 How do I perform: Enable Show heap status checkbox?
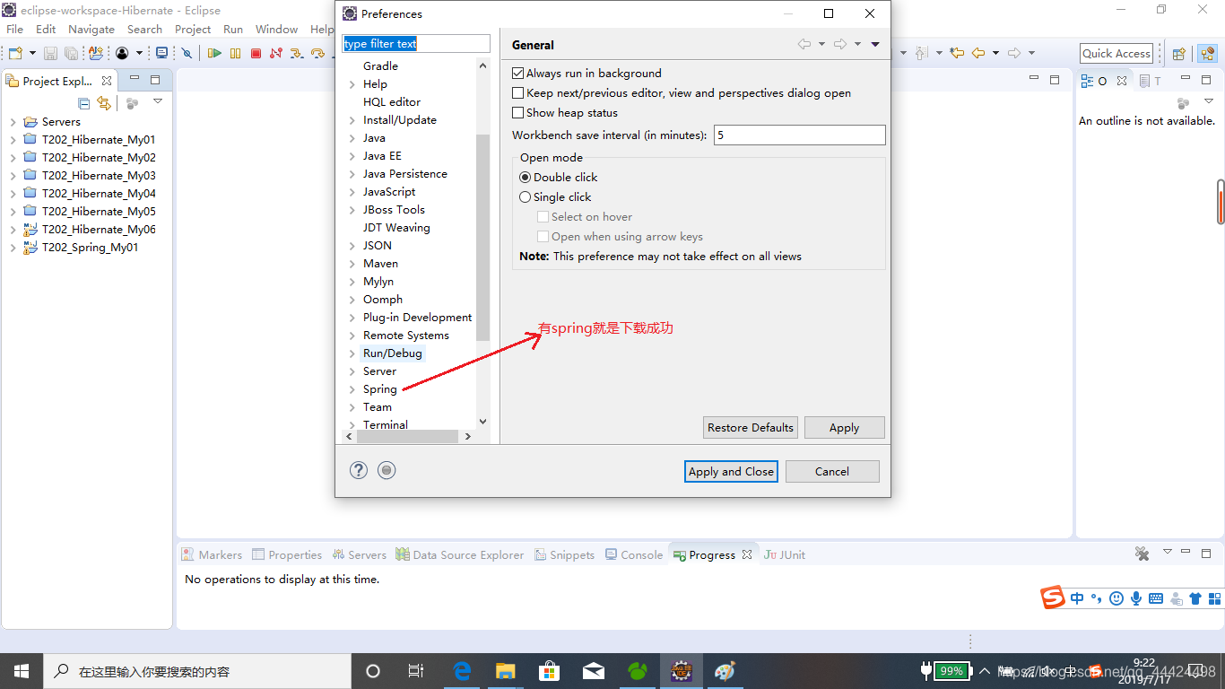tap(517, 113)
